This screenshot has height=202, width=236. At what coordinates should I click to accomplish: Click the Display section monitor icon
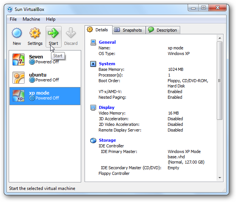pos(93,107)
